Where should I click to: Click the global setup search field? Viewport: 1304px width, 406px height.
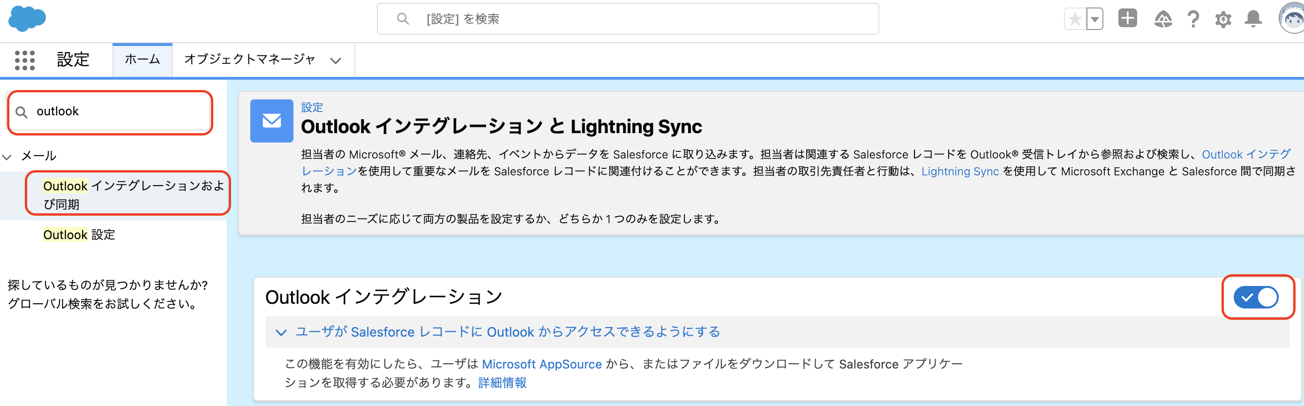628,19
